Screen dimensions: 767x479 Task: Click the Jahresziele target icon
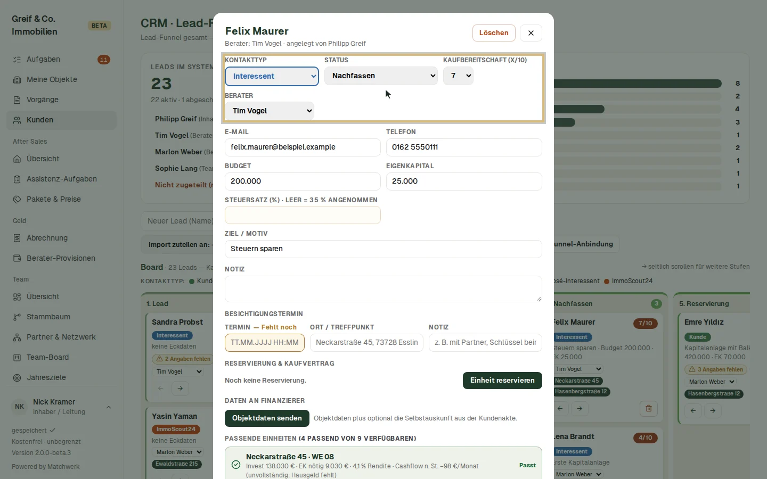click(x=17, y=378)
